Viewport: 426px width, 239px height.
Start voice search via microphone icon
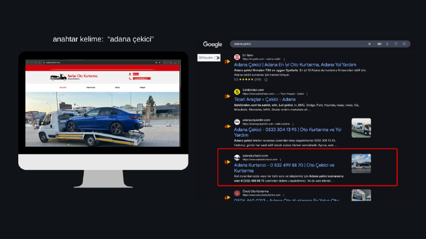pyautogui.click(x=387, y=44)
